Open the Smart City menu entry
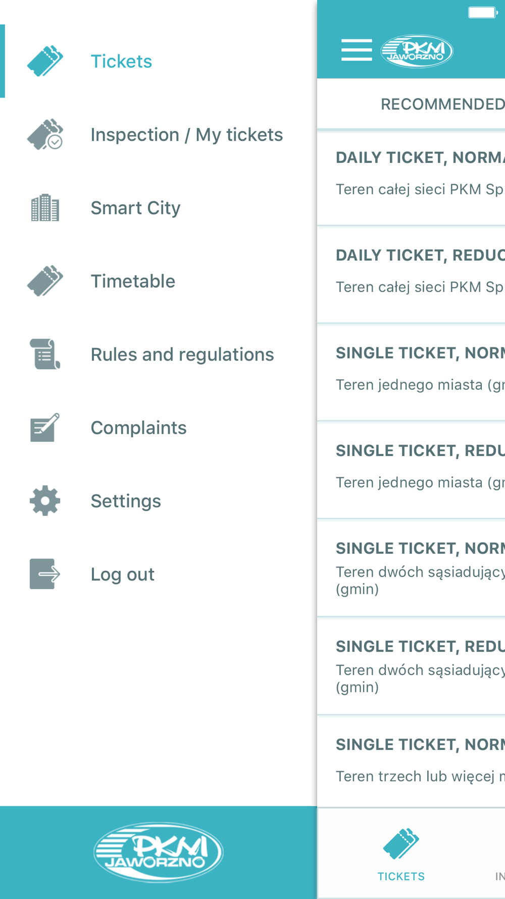505x899 pixels. [x=135, y=208]
